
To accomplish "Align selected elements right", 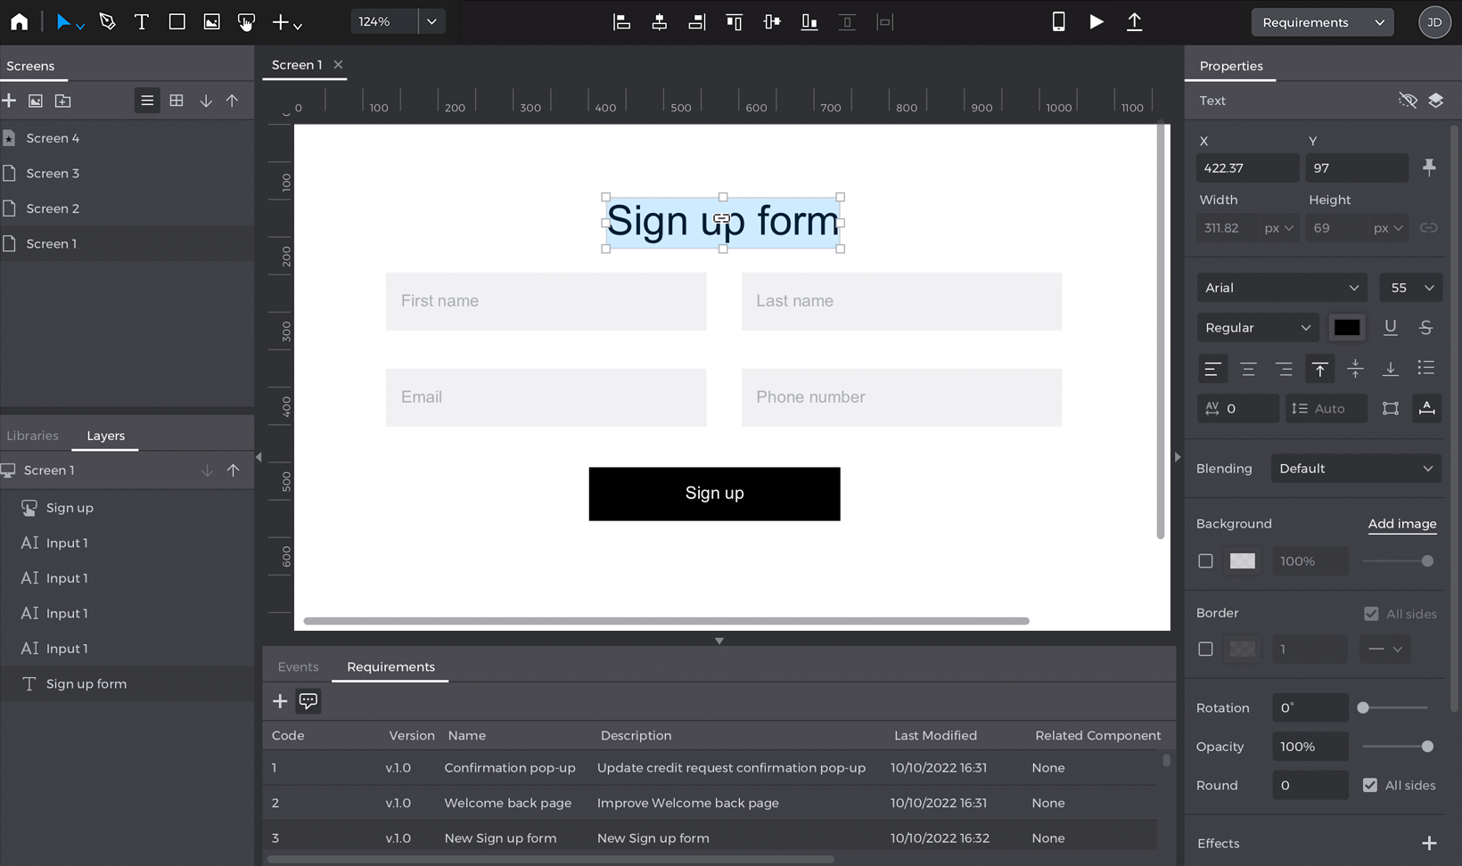I will [x=696, y=21].
